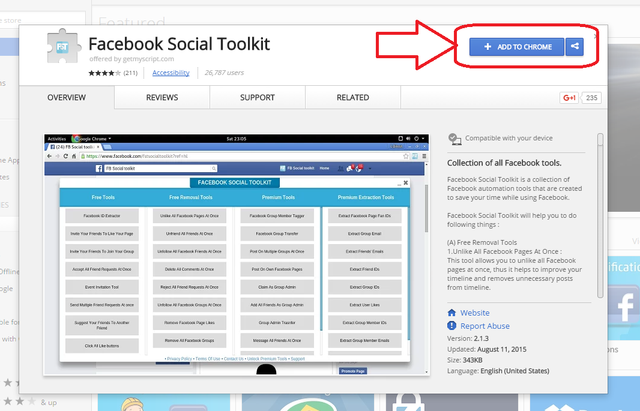This screenshot has height=411, width=640.
Task: Click the extension screenshot preview image
Action: click(x=237, y=254)
